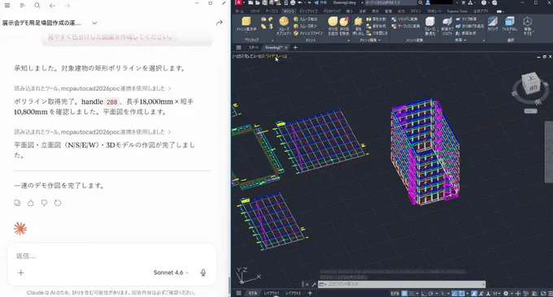Click the AutoCAD application menu button

point(239,2)
